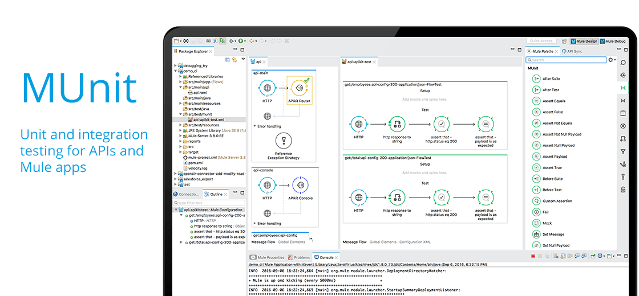Image resolution: width=639 pixels, height=296 pixels.
Task: Click the Quick Access field
Action: point(541,41)
